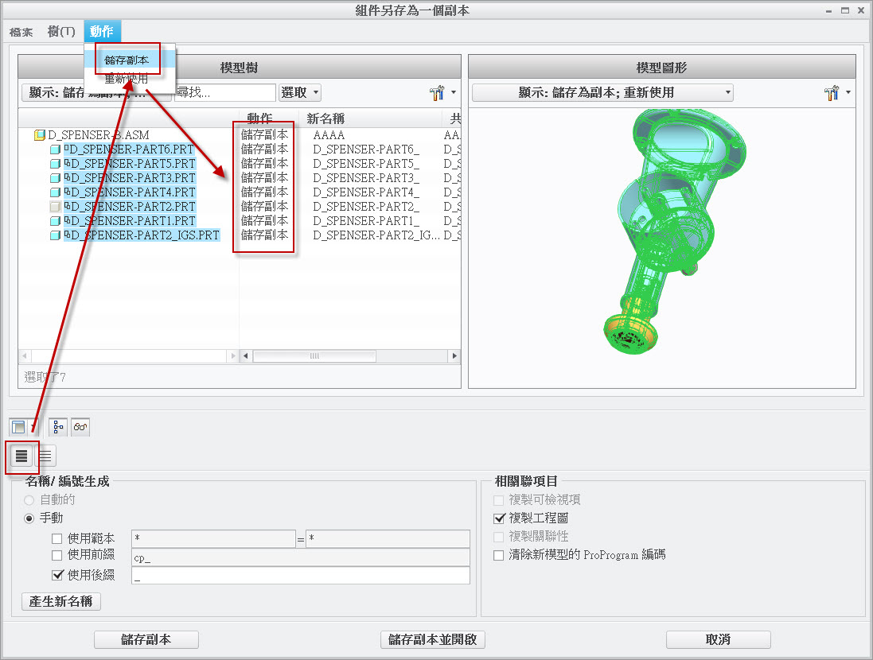This screenshot has height=660, width=873.
Task: Click the 產生新名稱 button
Action: click(60, 602)
